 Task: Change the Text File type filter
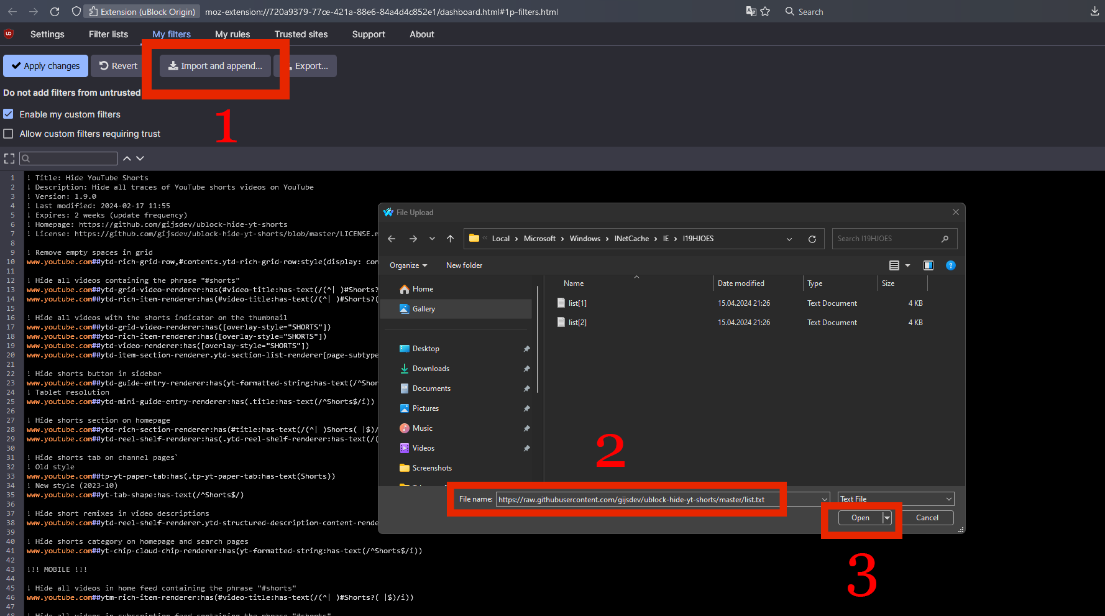coord(896,499)
